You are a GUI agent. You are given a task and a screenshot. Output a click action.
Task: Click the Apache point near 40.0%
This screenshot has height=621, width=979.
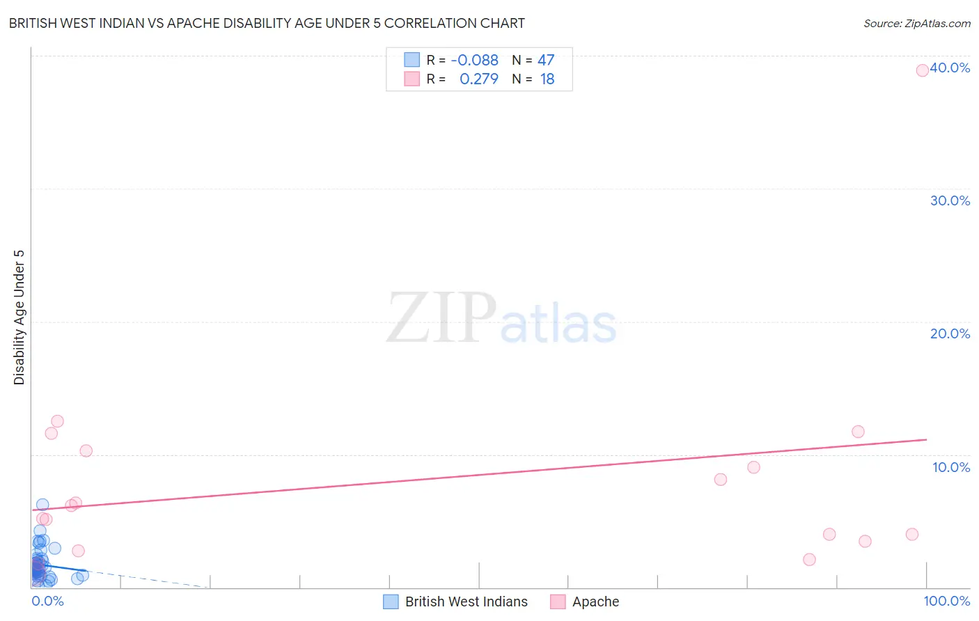click(x=922, y=70)
